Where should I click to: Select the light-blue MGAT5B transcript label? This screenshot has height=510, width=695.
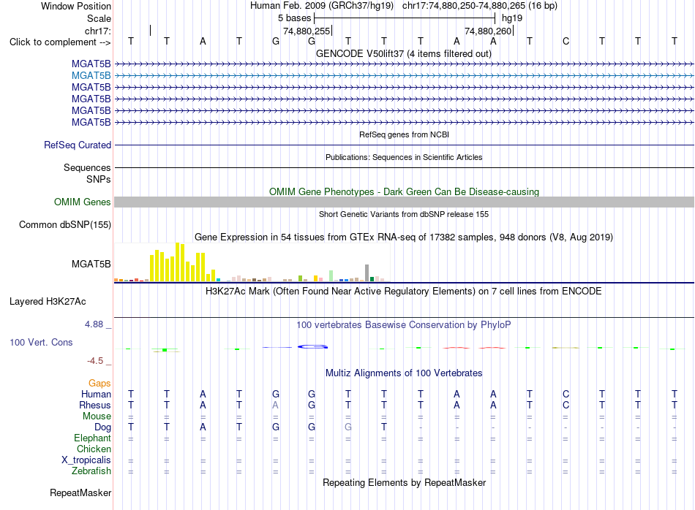[x=91, y=76]
